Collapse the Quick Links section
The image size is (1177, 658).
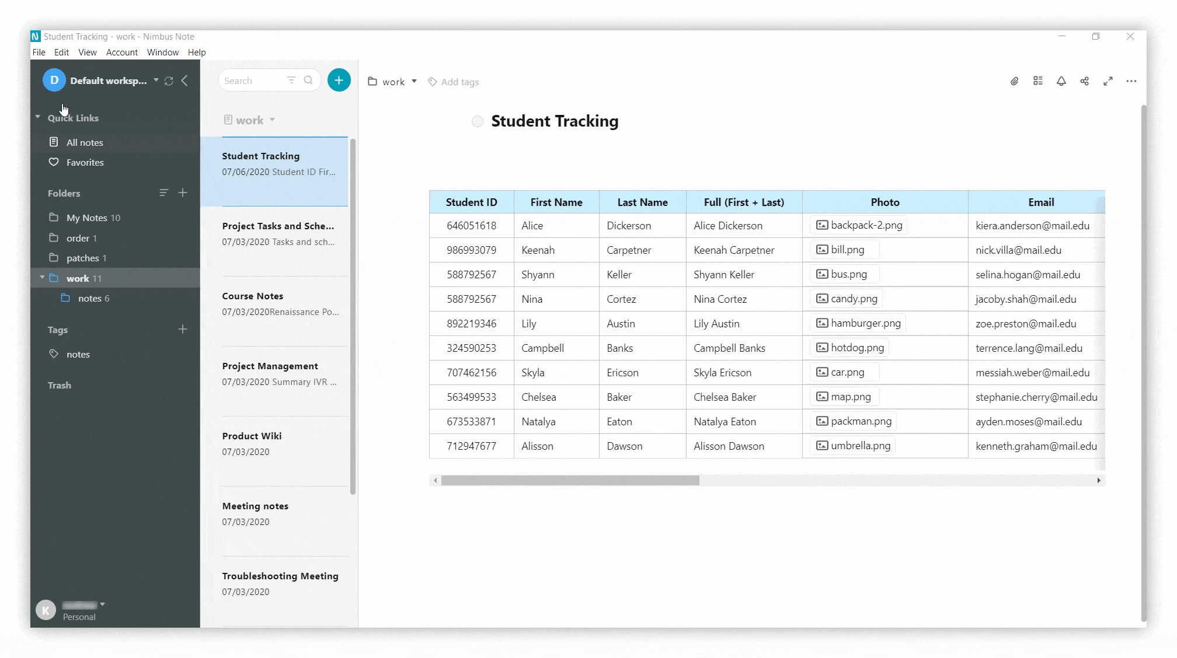point(37,117)
